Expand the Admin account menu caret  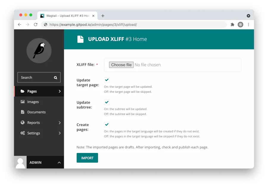(x=59, y=163)
